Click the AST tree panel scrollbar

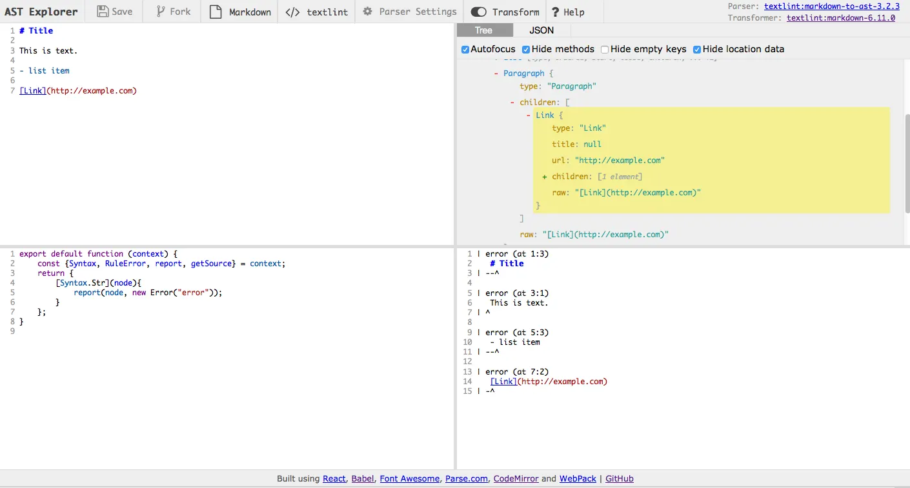pos(906,164)
